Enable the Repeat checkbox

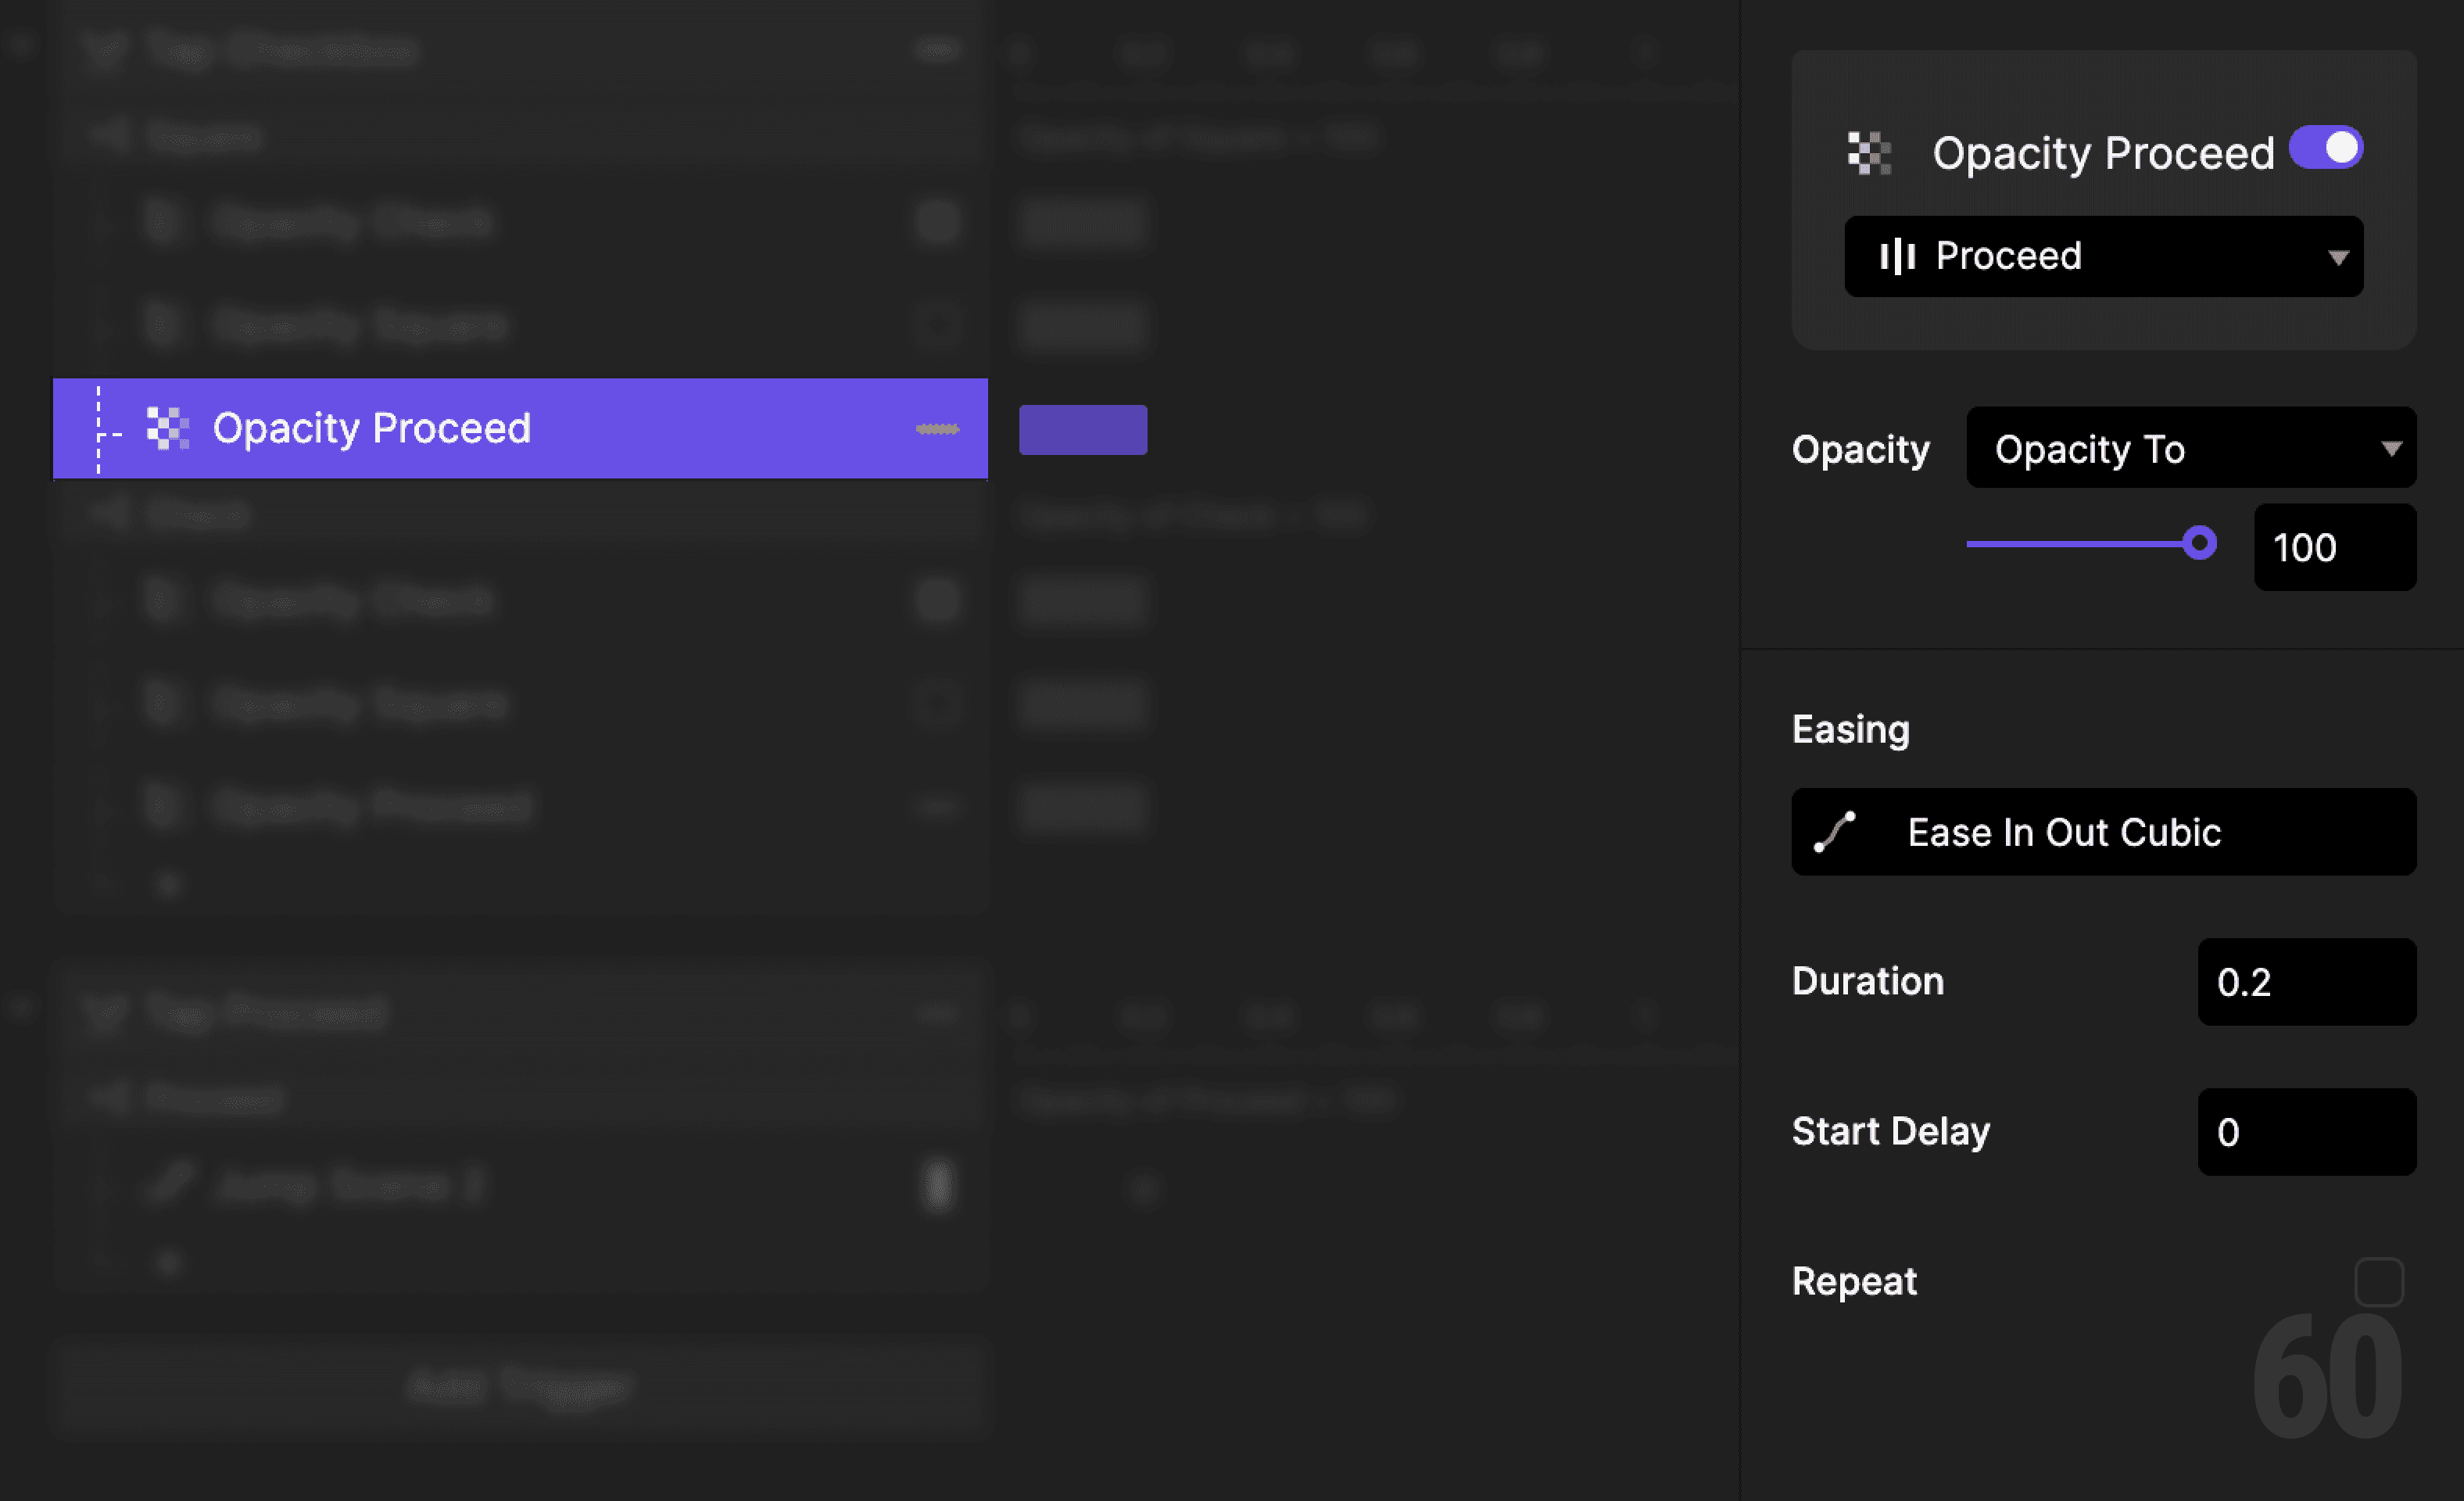click(x=2379, y=1281)
